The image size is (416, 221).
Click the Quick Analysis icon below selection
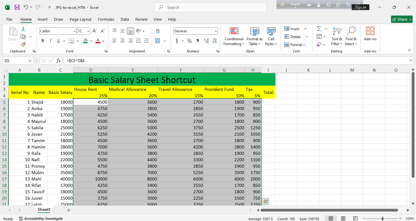pos(265,201)
